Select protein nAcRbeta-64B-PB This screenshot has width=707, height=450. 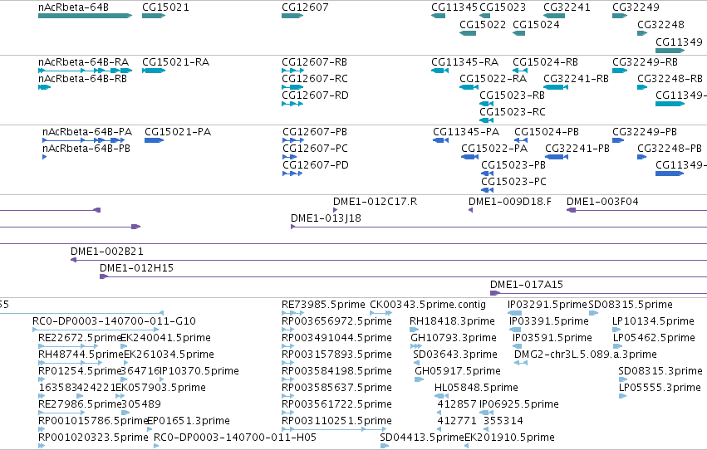tap(86, 149)
